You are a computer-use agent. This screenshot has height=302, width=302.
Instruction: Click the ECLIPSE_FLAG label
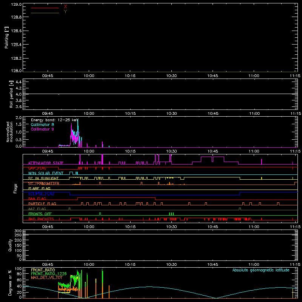41,194
